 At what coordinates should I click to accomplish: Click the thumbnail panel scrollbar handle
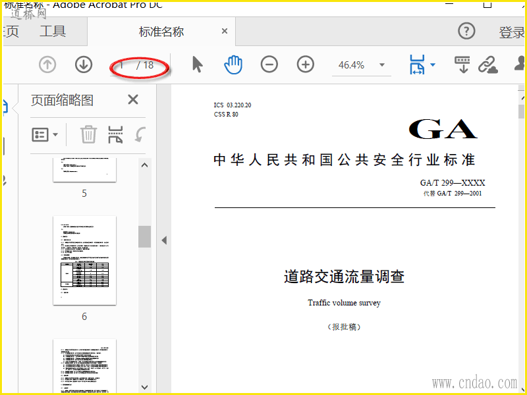(144, 236)
